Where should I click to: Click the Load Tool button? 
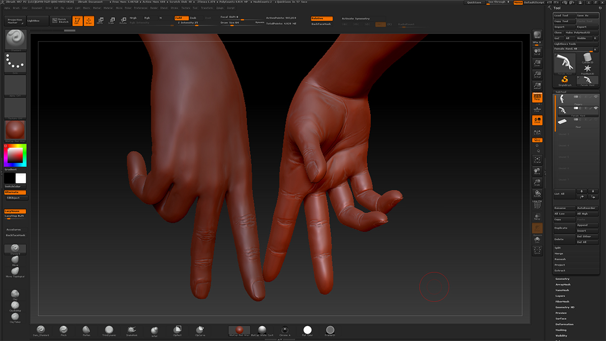pos(564,16)
